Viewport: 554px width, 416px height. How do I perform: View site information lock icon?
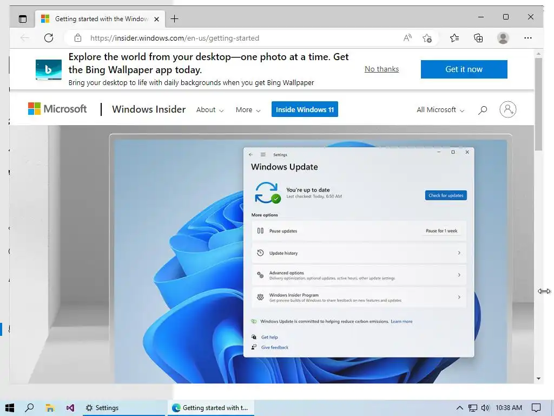(x=78, y=38)
